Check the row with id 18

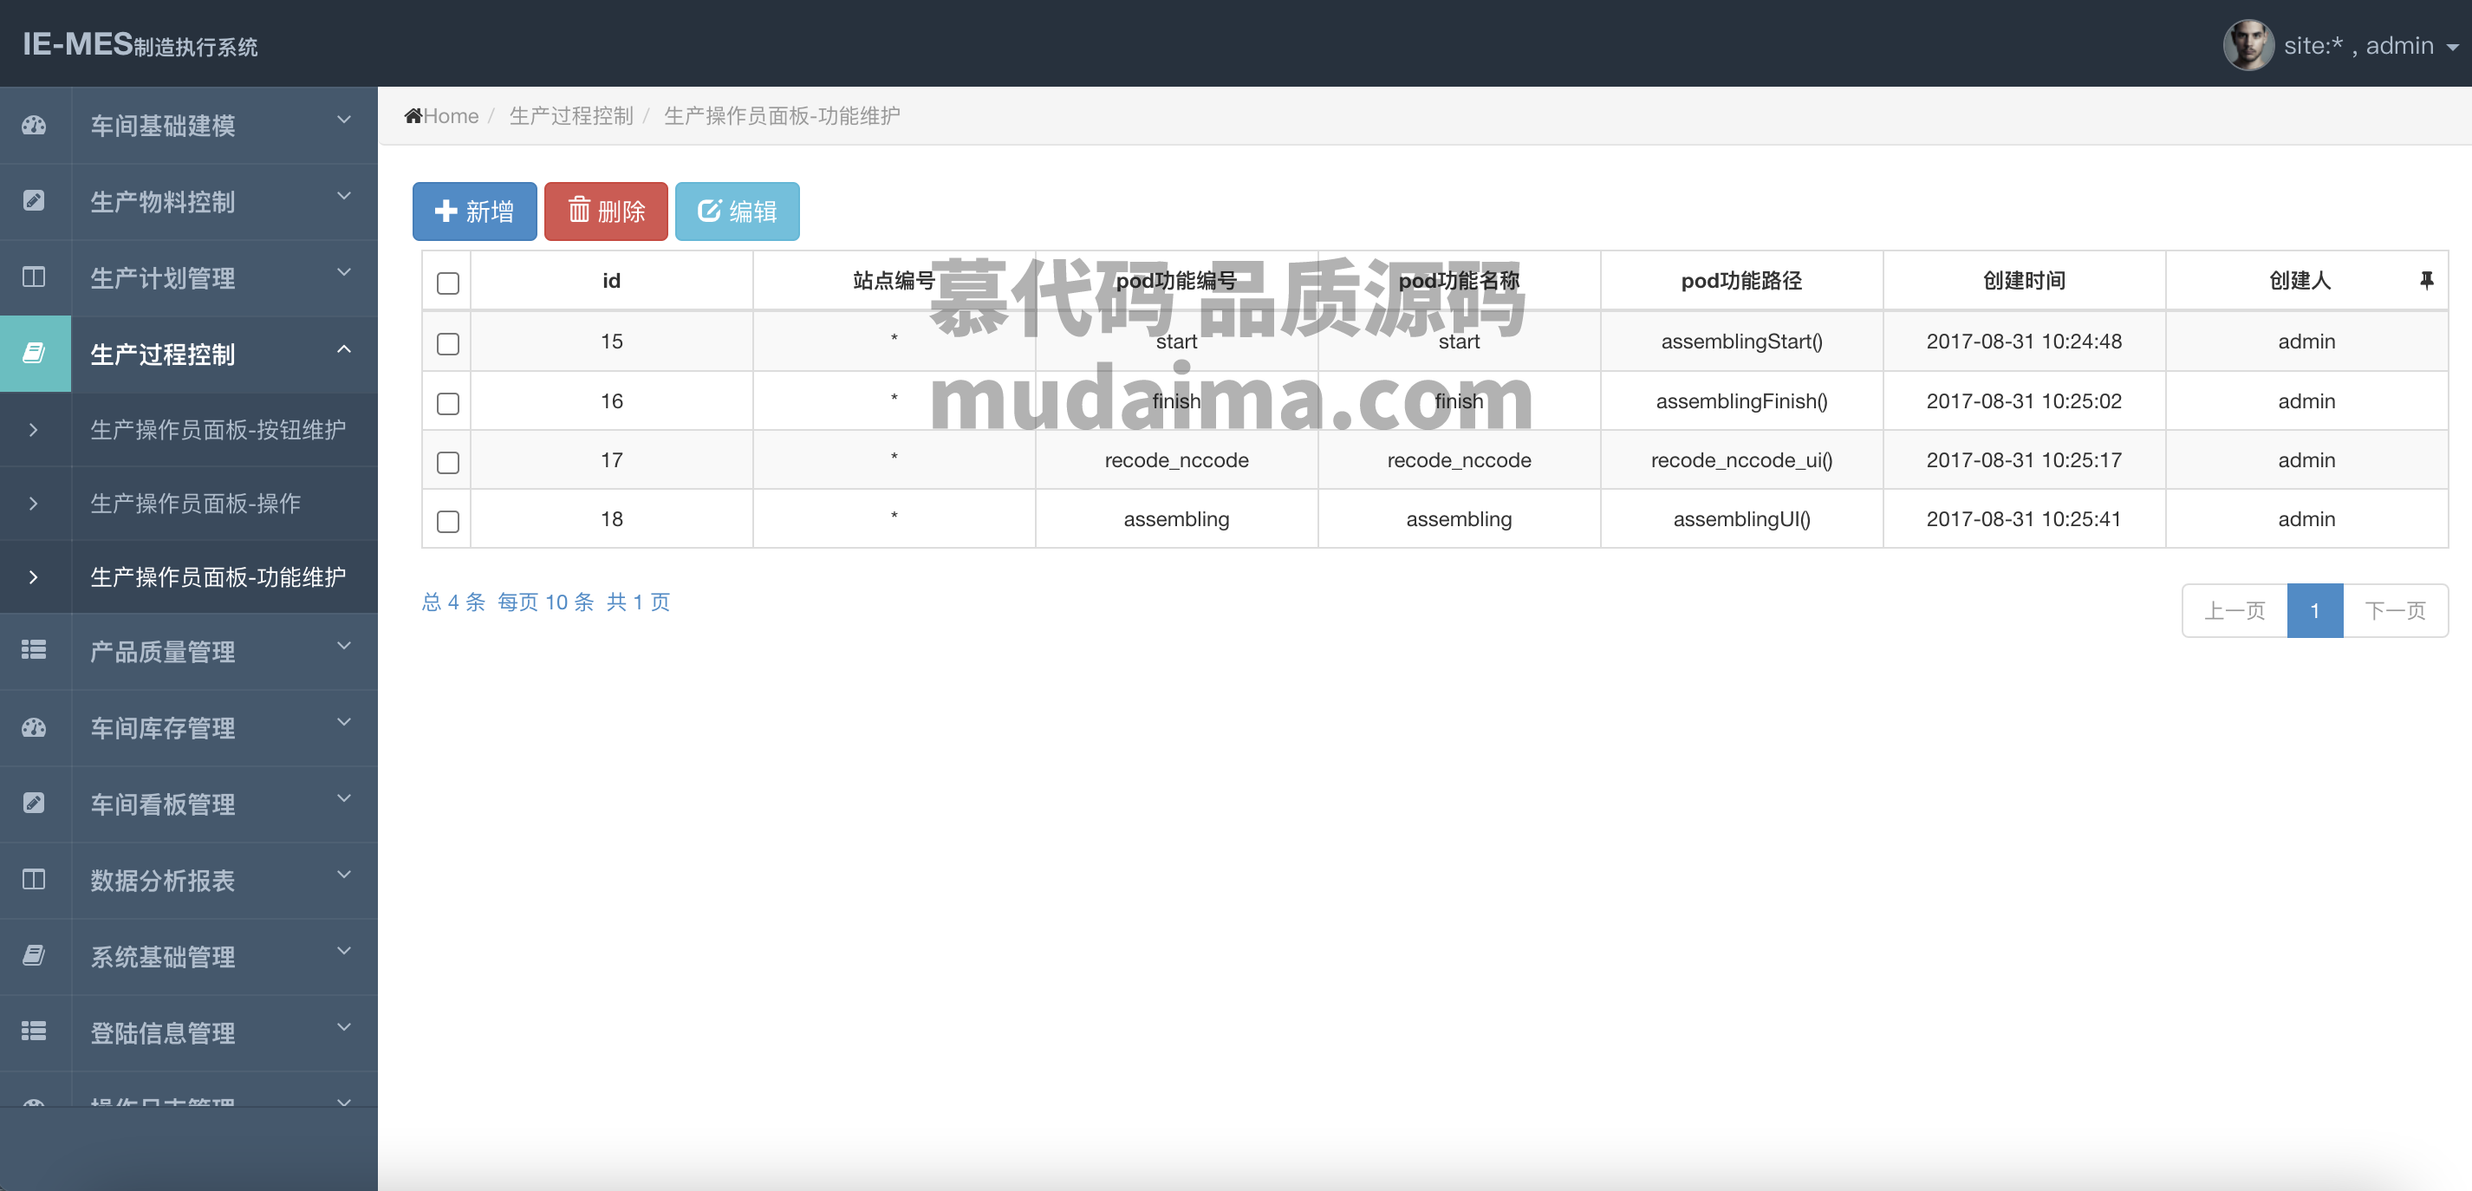448,521
